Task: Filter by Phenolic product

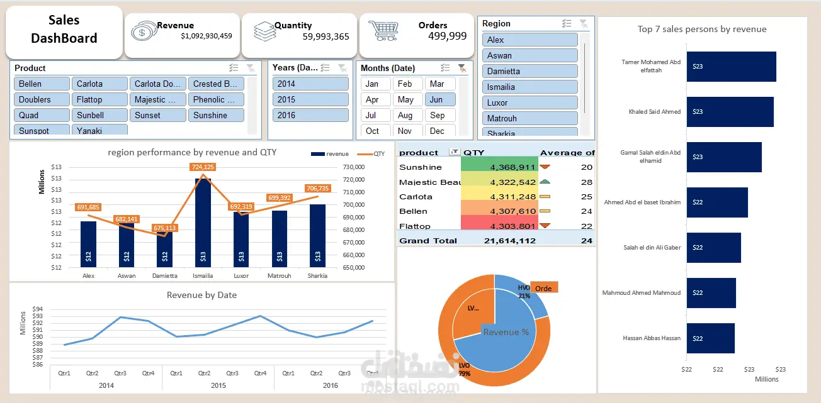Action: [x=217, y=99]
